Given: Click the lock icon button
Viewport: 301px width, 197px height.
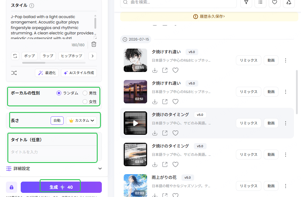Looking at the screenshot, I should click(12, 187).
